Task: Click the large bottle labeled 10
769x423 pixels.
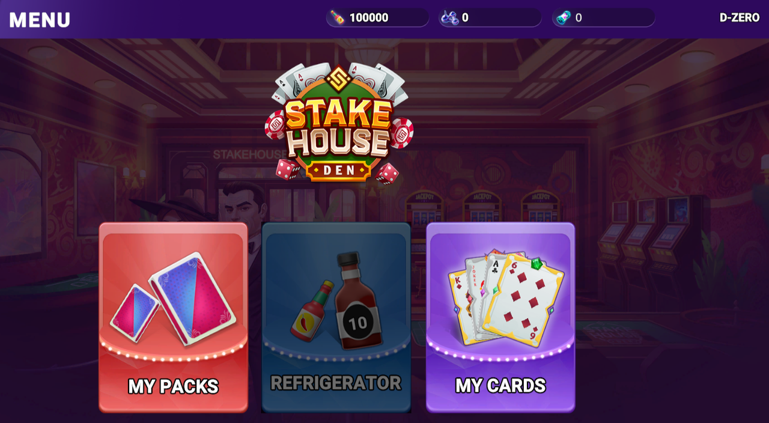Action: point(357,301)
